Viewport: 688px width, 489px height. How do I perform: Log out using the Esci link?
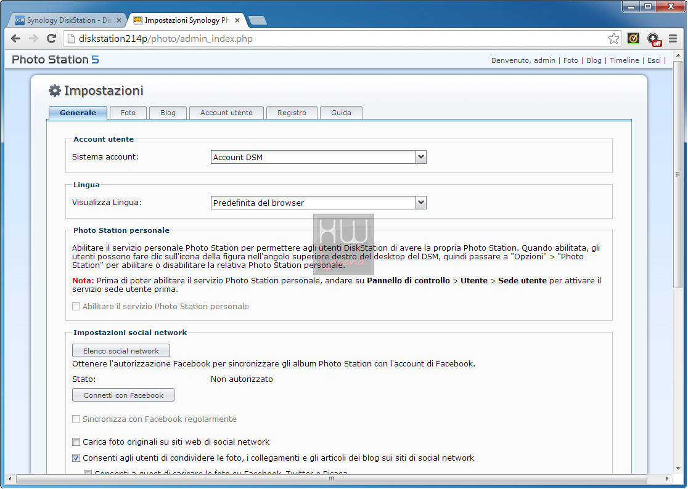(653, 60)
